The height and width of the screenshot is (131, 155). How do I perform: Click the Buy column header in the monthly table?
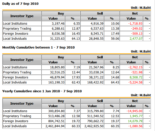pyautogui.click(x=61, y=57)
